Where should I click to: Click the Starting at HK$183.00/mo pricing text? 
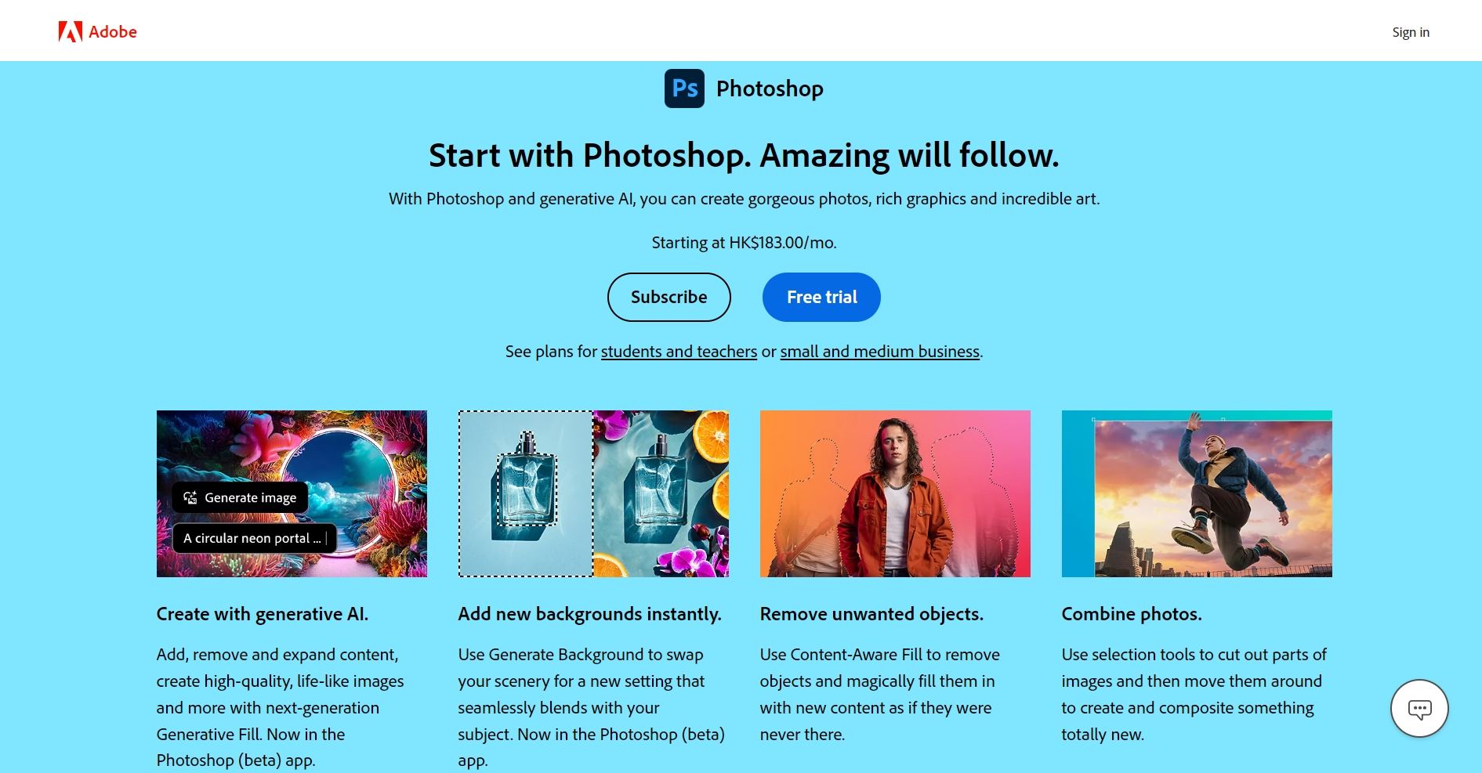point(743,242)
